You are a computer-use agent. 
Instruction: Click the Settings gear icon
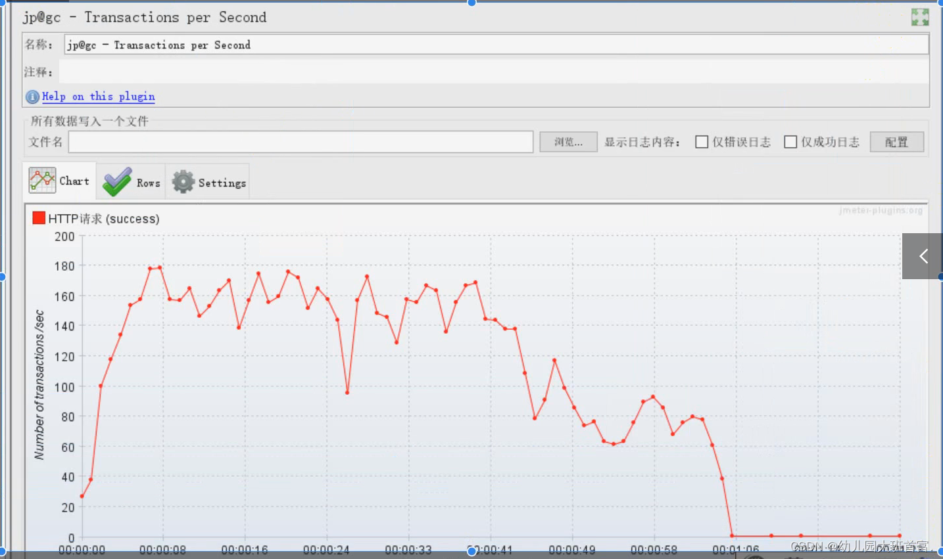click(183, 181)
